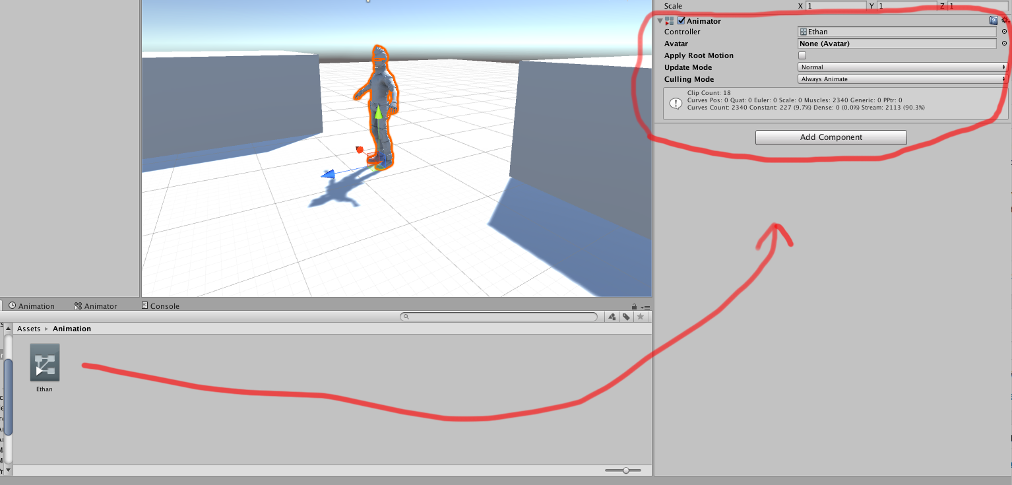Click the Animation breadcrumb folder
Screen dimensions: 1012x485
click(72, 329)
